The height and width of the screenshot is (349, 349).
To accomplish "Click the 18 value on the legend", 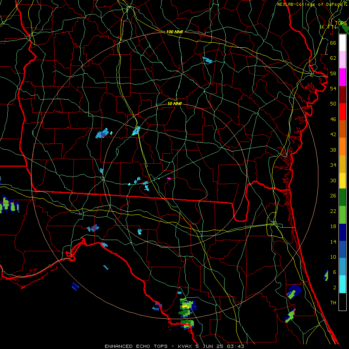I will tap(333, 226).
